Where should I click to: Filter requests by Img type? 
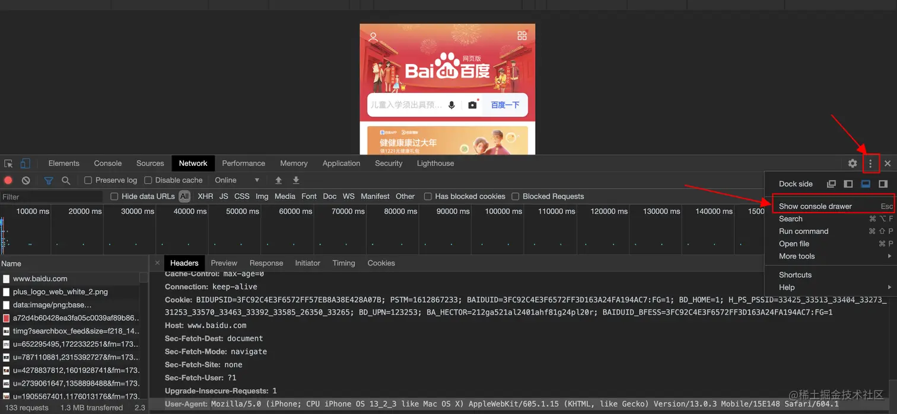click(262, 196)
